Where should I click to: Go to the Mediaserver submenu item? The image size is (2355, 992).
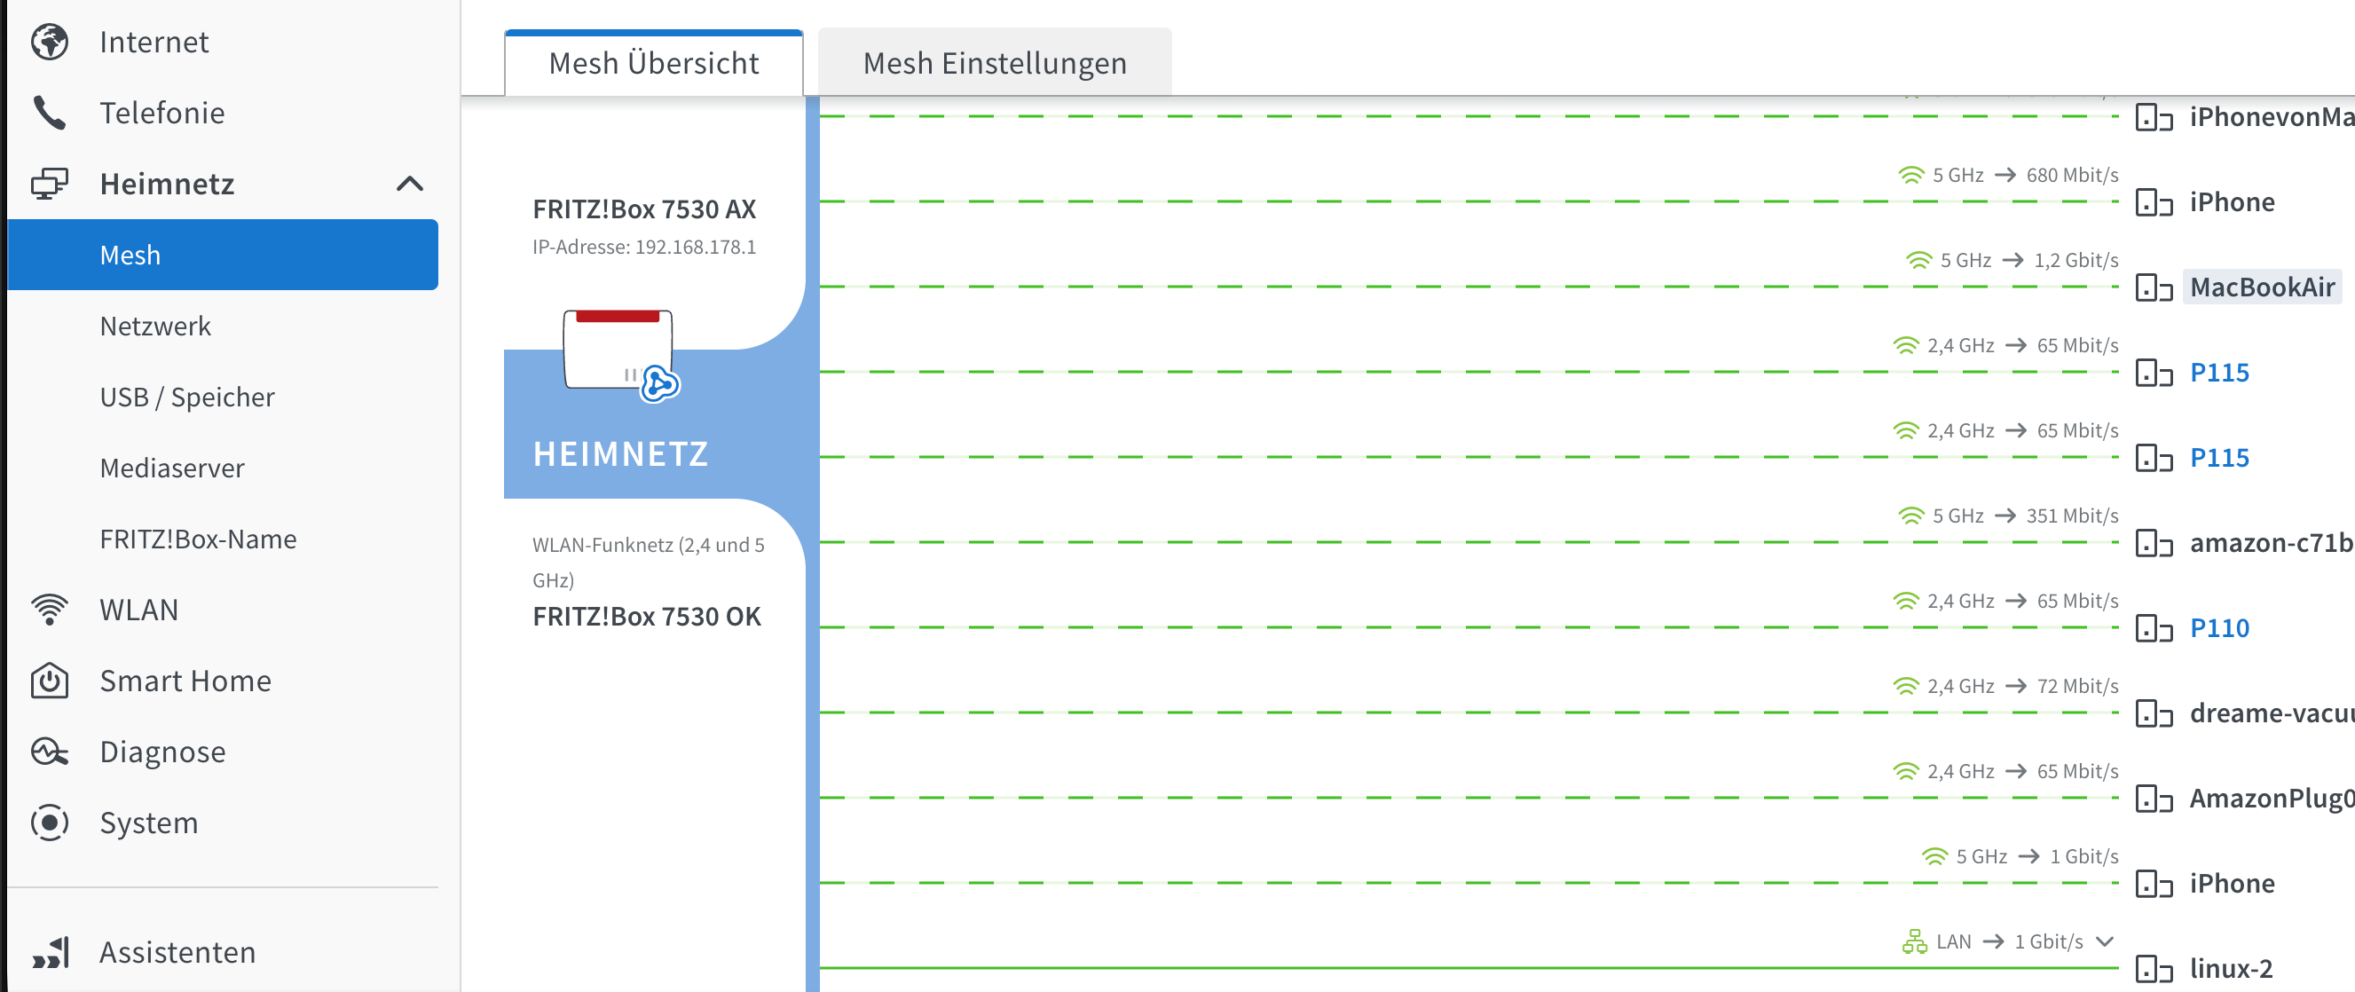173,468
